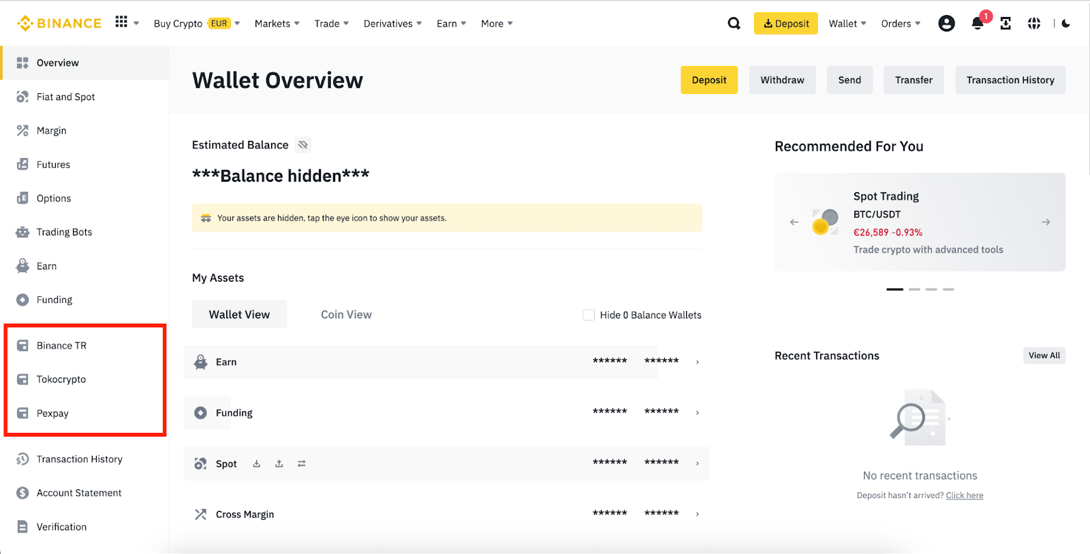1090x554 pixels.
Task: Follow the 'Click here' deposit link
Action: coord(964,495)
